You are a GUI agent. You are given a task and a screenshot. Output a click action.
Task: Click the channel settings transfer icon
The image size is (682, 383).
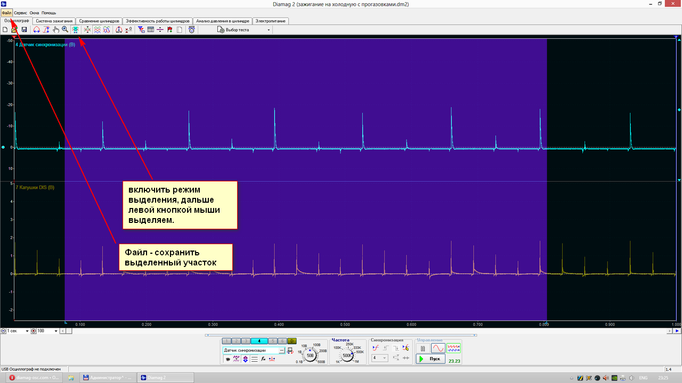[290, 351]
